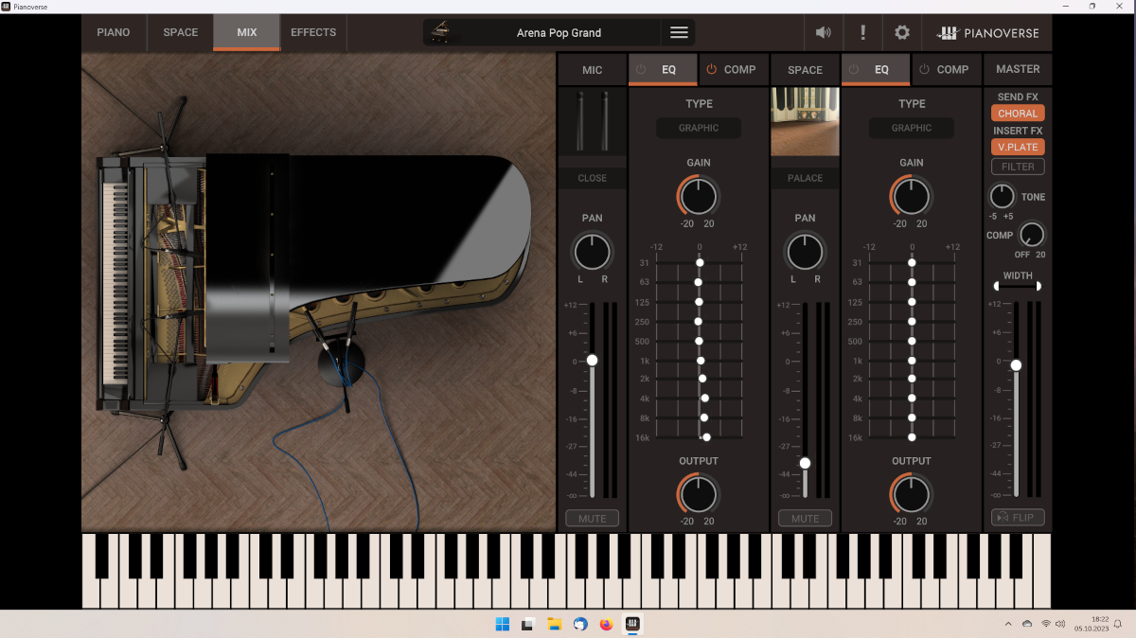
Task: Disable the CHORAL send effect
Action: (x=1018, y=114)
